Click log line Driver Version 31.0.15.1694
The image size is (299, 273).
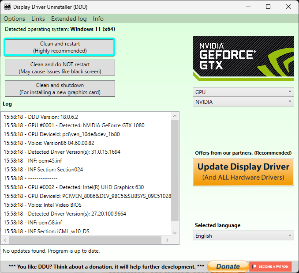[62, 152]
